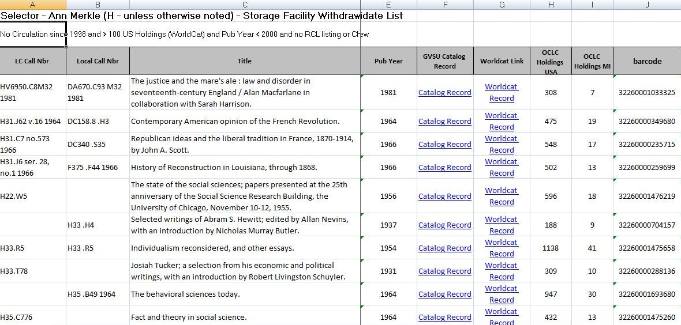This screenshot has height=325, width=681.
Task: Select the barcode header cell
Action: pos(647,61)
